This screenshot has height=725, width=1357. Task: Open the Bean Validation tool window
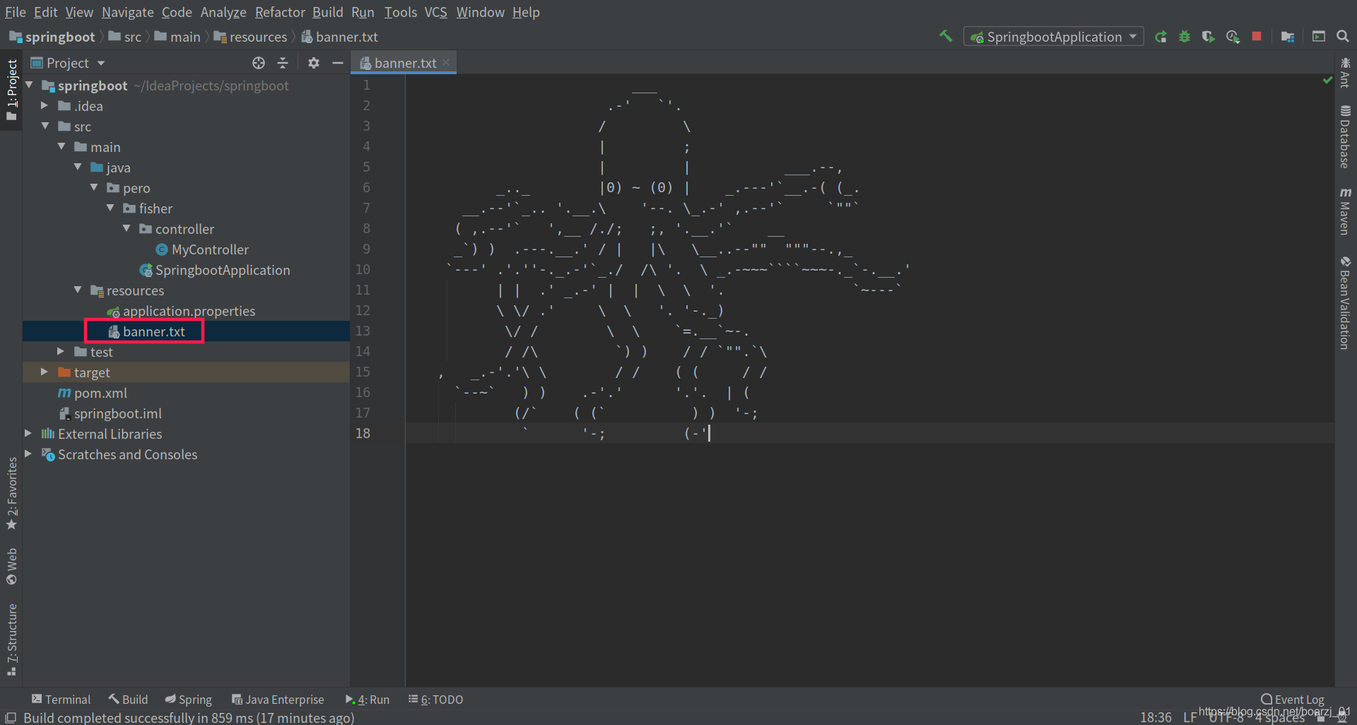point(1345,302)
